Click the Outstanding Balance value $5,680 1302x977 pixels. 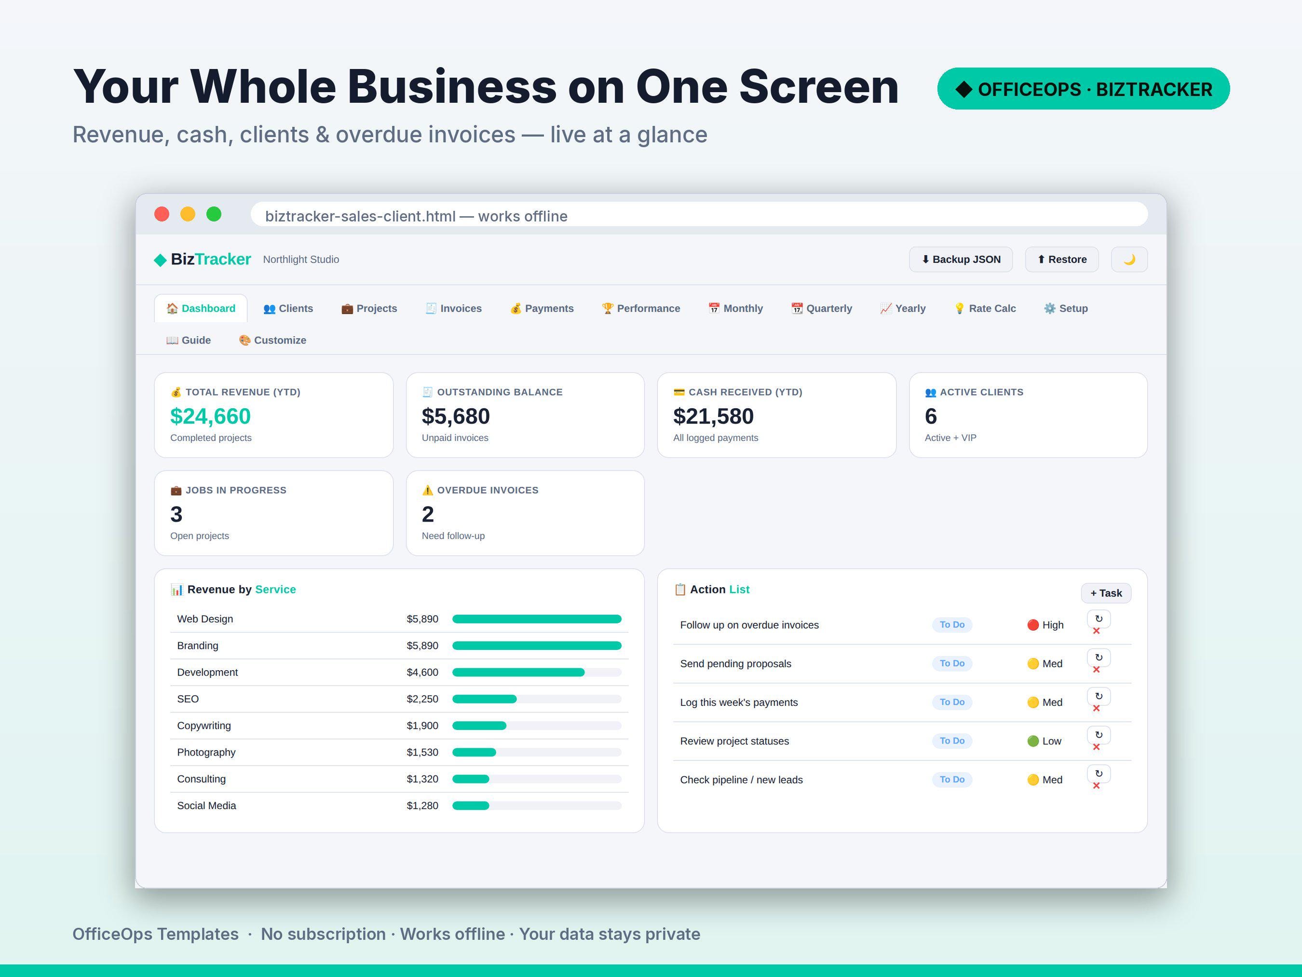(x=456, y=416)
